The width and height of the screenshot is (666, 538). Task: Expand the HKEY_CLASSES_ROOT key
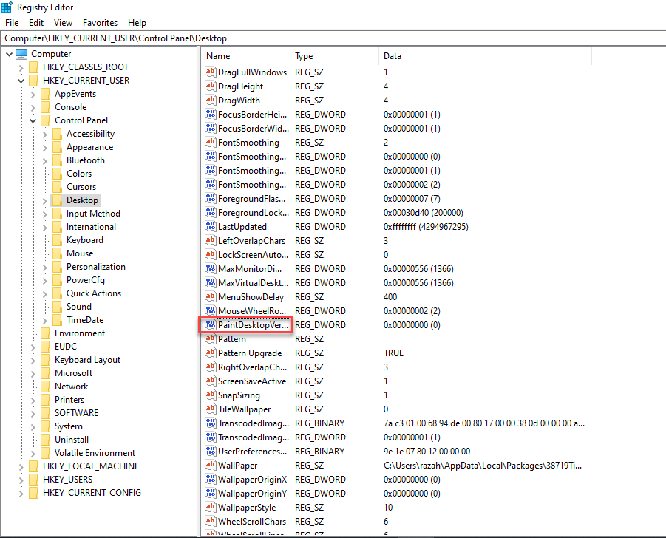coord(21,67)
